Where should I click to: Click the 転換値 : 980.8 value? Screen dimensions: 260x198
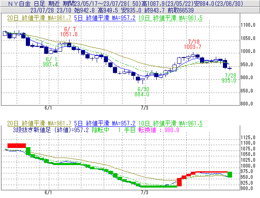tap(159, 130)
